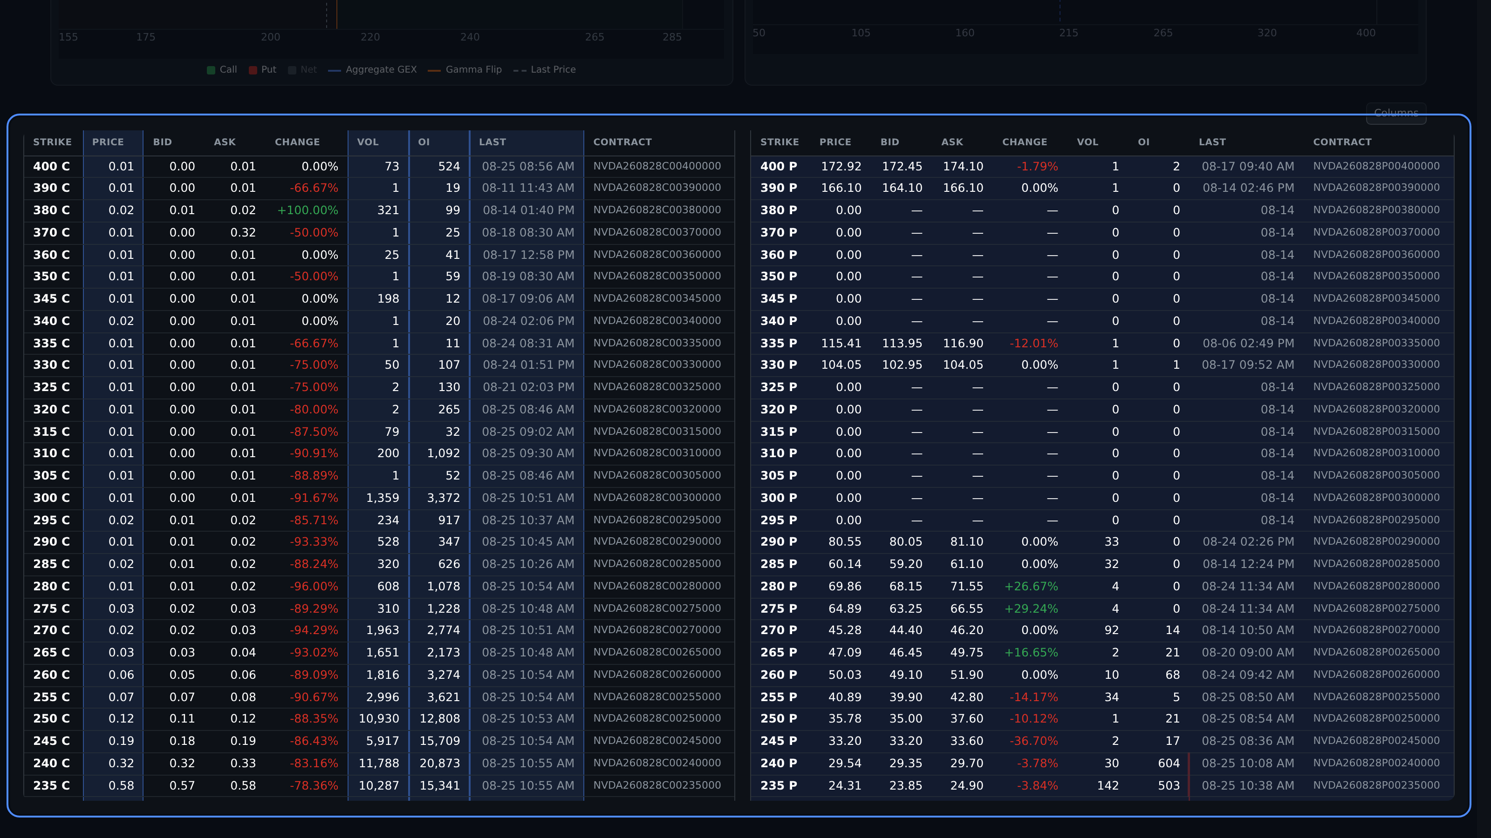1491x838 pixels.
Task: Toggle the Put legend entry
Action: (262, 69)
